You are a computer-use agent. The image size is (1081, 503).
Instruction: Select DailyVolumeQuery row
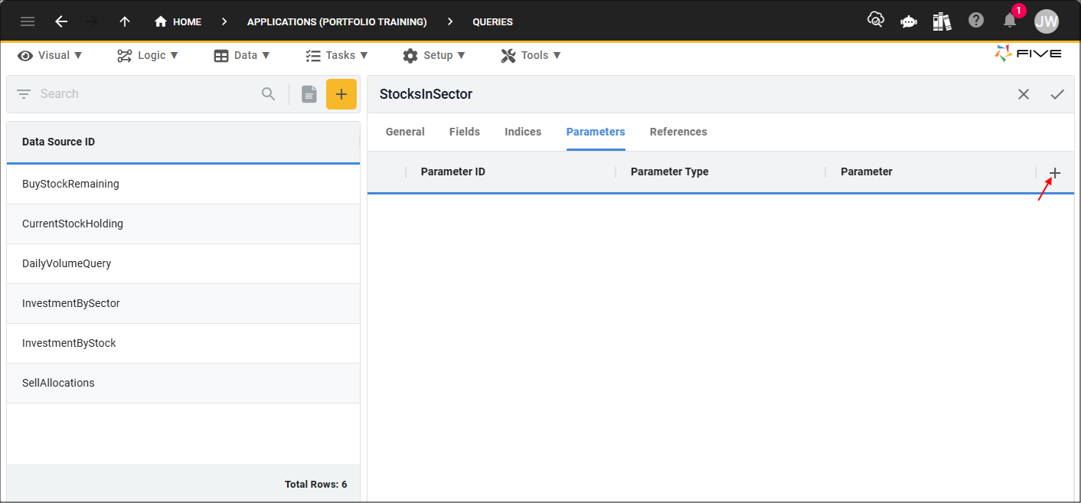click(183, 263)
